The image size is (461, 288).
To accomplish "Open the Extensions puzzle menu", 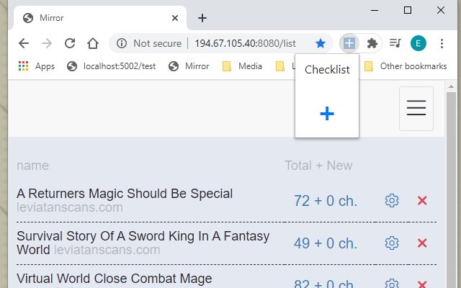I will pos(372,43).
